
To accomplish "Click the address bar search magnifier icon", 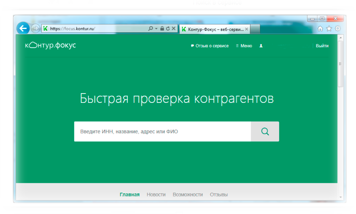I will 150,29.
